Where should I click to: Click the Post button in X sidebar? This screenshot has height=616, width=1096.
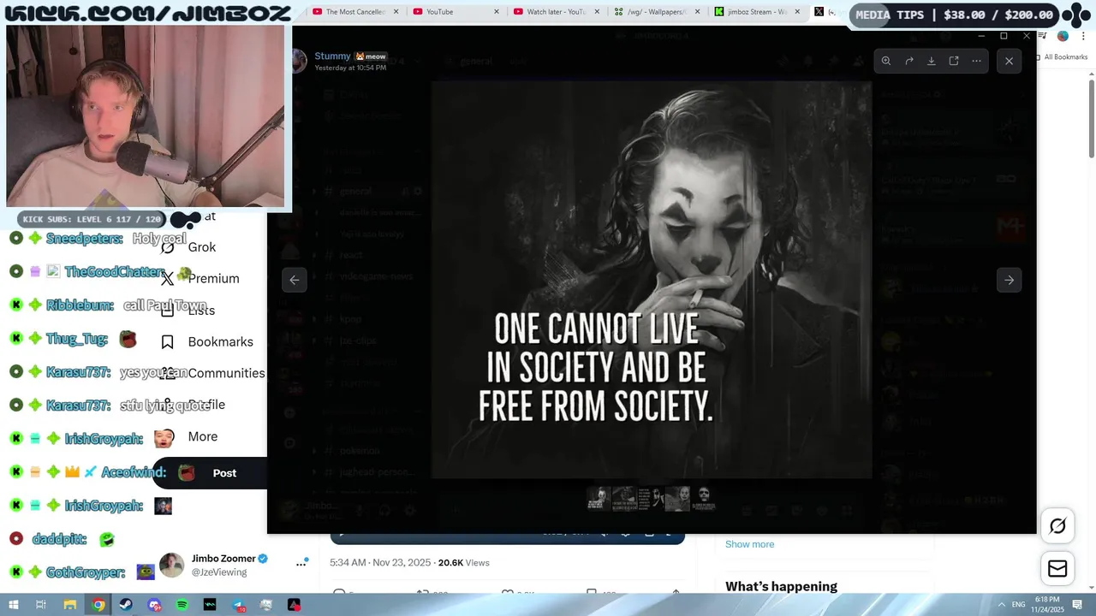click(x=224, y=473)
